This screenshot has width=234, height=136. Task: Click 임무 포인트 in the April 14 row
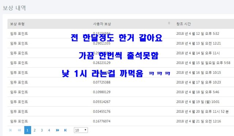pyautogui.click(x=19, y=53)
